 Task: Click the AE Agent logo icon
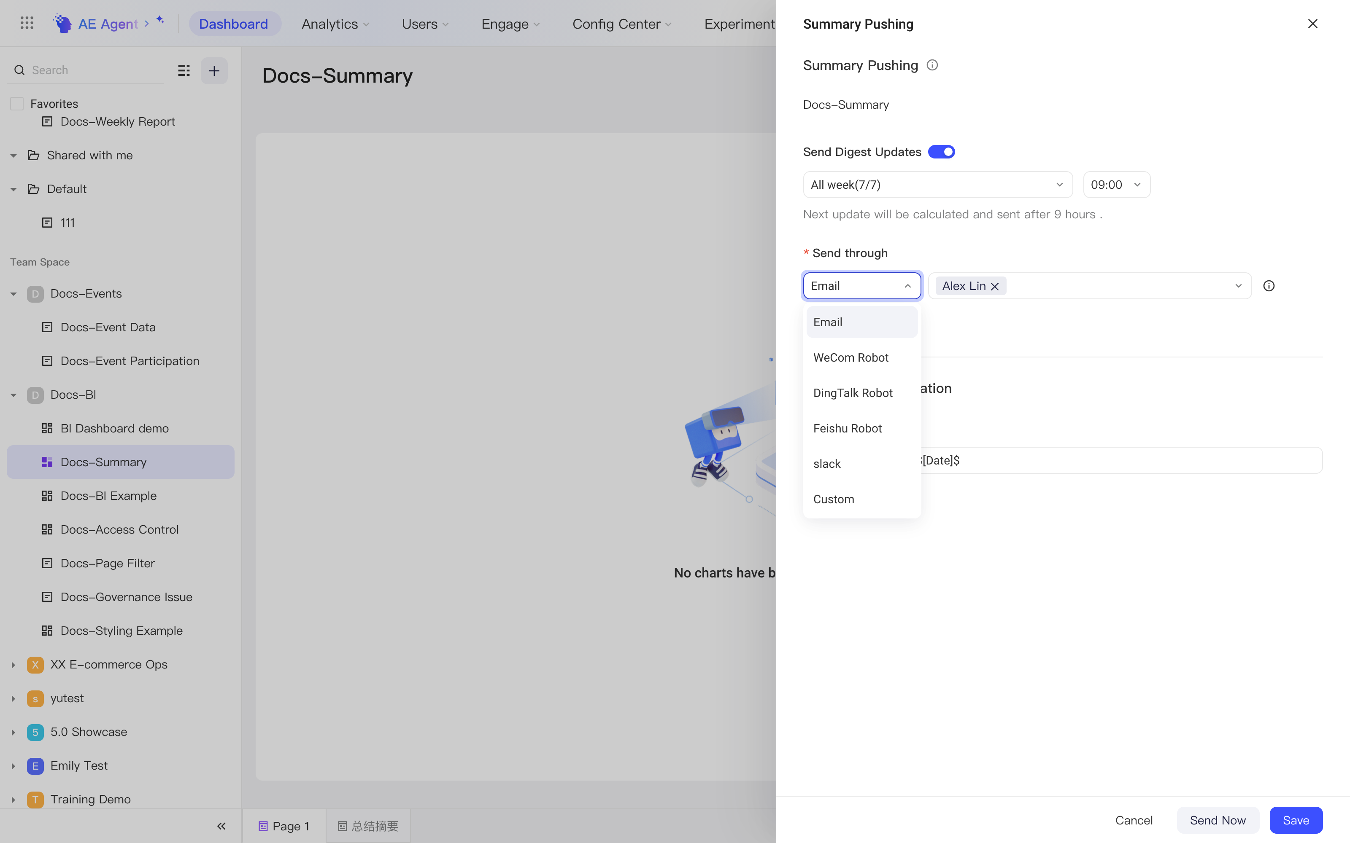(x=62, y=23)
